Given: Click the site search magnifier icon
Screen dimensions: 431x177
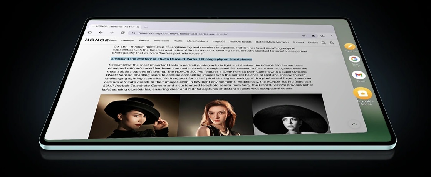Looking at the screenshot, I should [324, 43].
